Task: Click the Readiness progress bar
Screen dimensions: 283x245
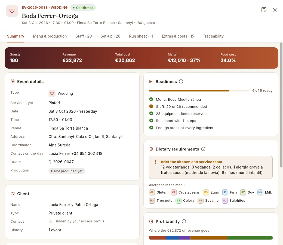Action: (x=199, y=91)
